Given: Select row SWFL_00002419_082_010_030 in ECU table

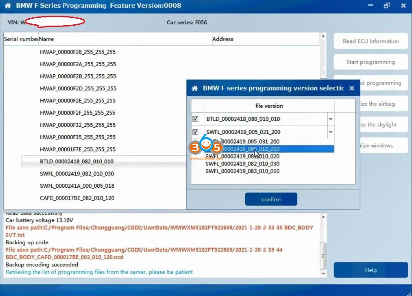Looking at the screenshot, I should (x=77, y=173).
